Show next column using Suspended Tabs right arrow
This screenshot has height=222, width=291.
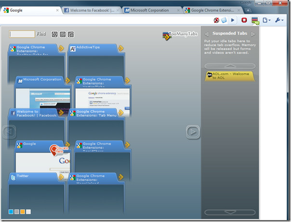pyautogui.click(x=253, y=34)
